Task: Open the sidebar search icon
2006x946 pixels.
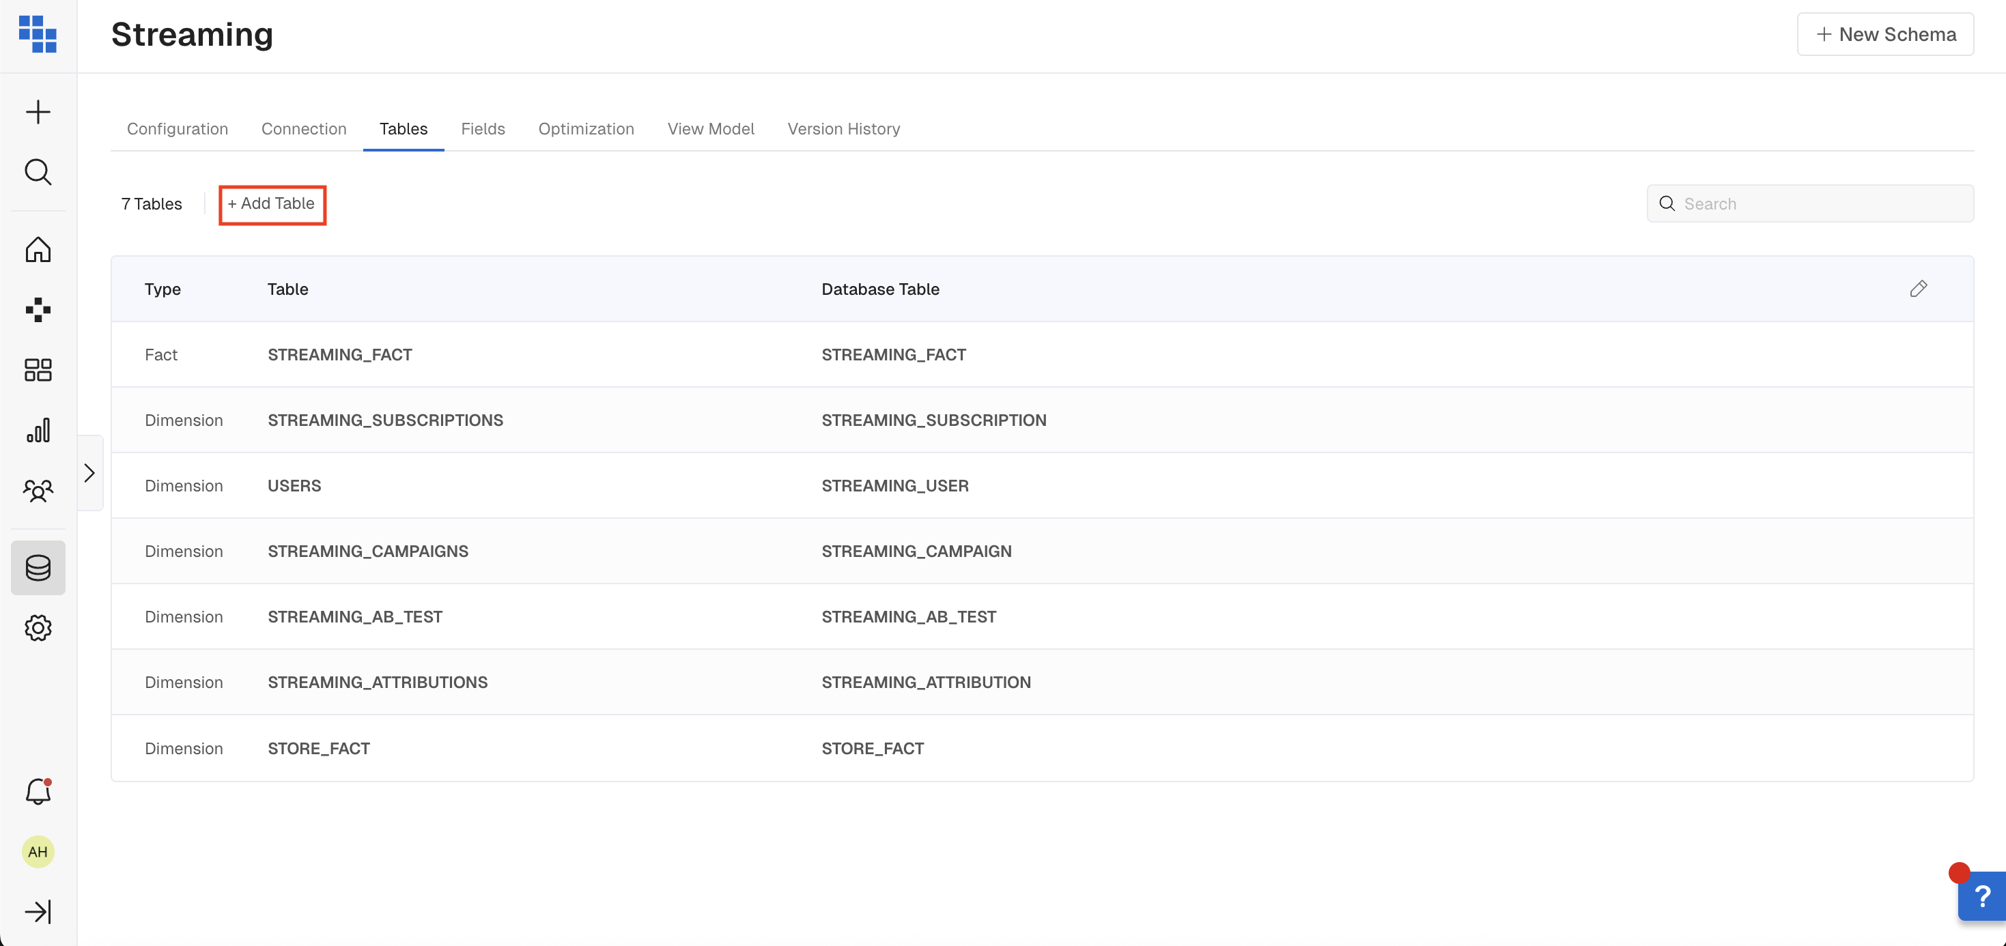Action: (x=38, y=172)
